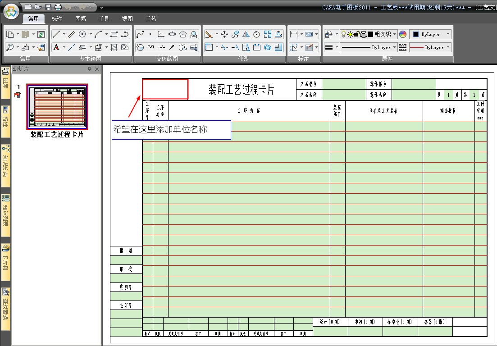Open the color wheel picker
Viewport: 497px width, 346px height.
403,34
